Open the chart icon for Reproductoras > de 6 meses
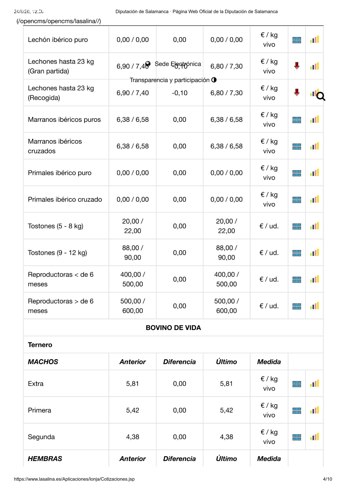Viewport: 346px width, 490px height. click(x=314, y=306)
